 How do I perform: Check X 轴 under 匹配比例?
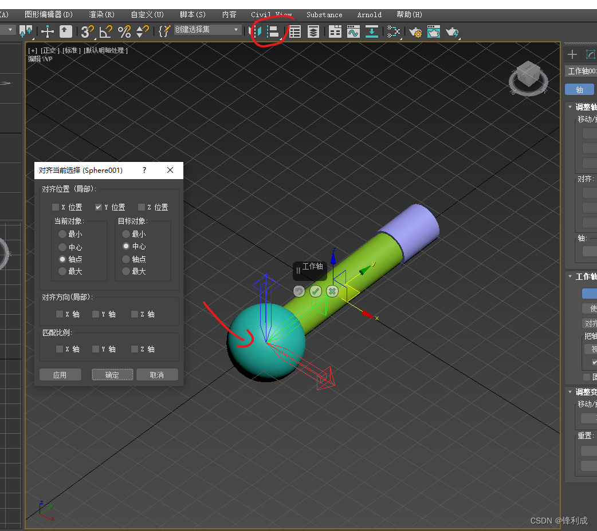[60, 349]
